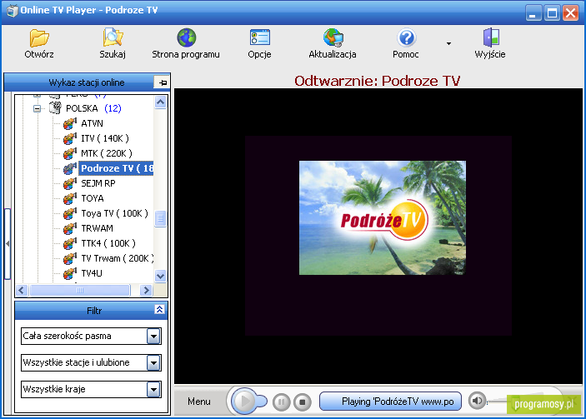Select Toya TV ( 100K ) station
The width and height of the screenshot is (586, 419).
tap(114, 213)
